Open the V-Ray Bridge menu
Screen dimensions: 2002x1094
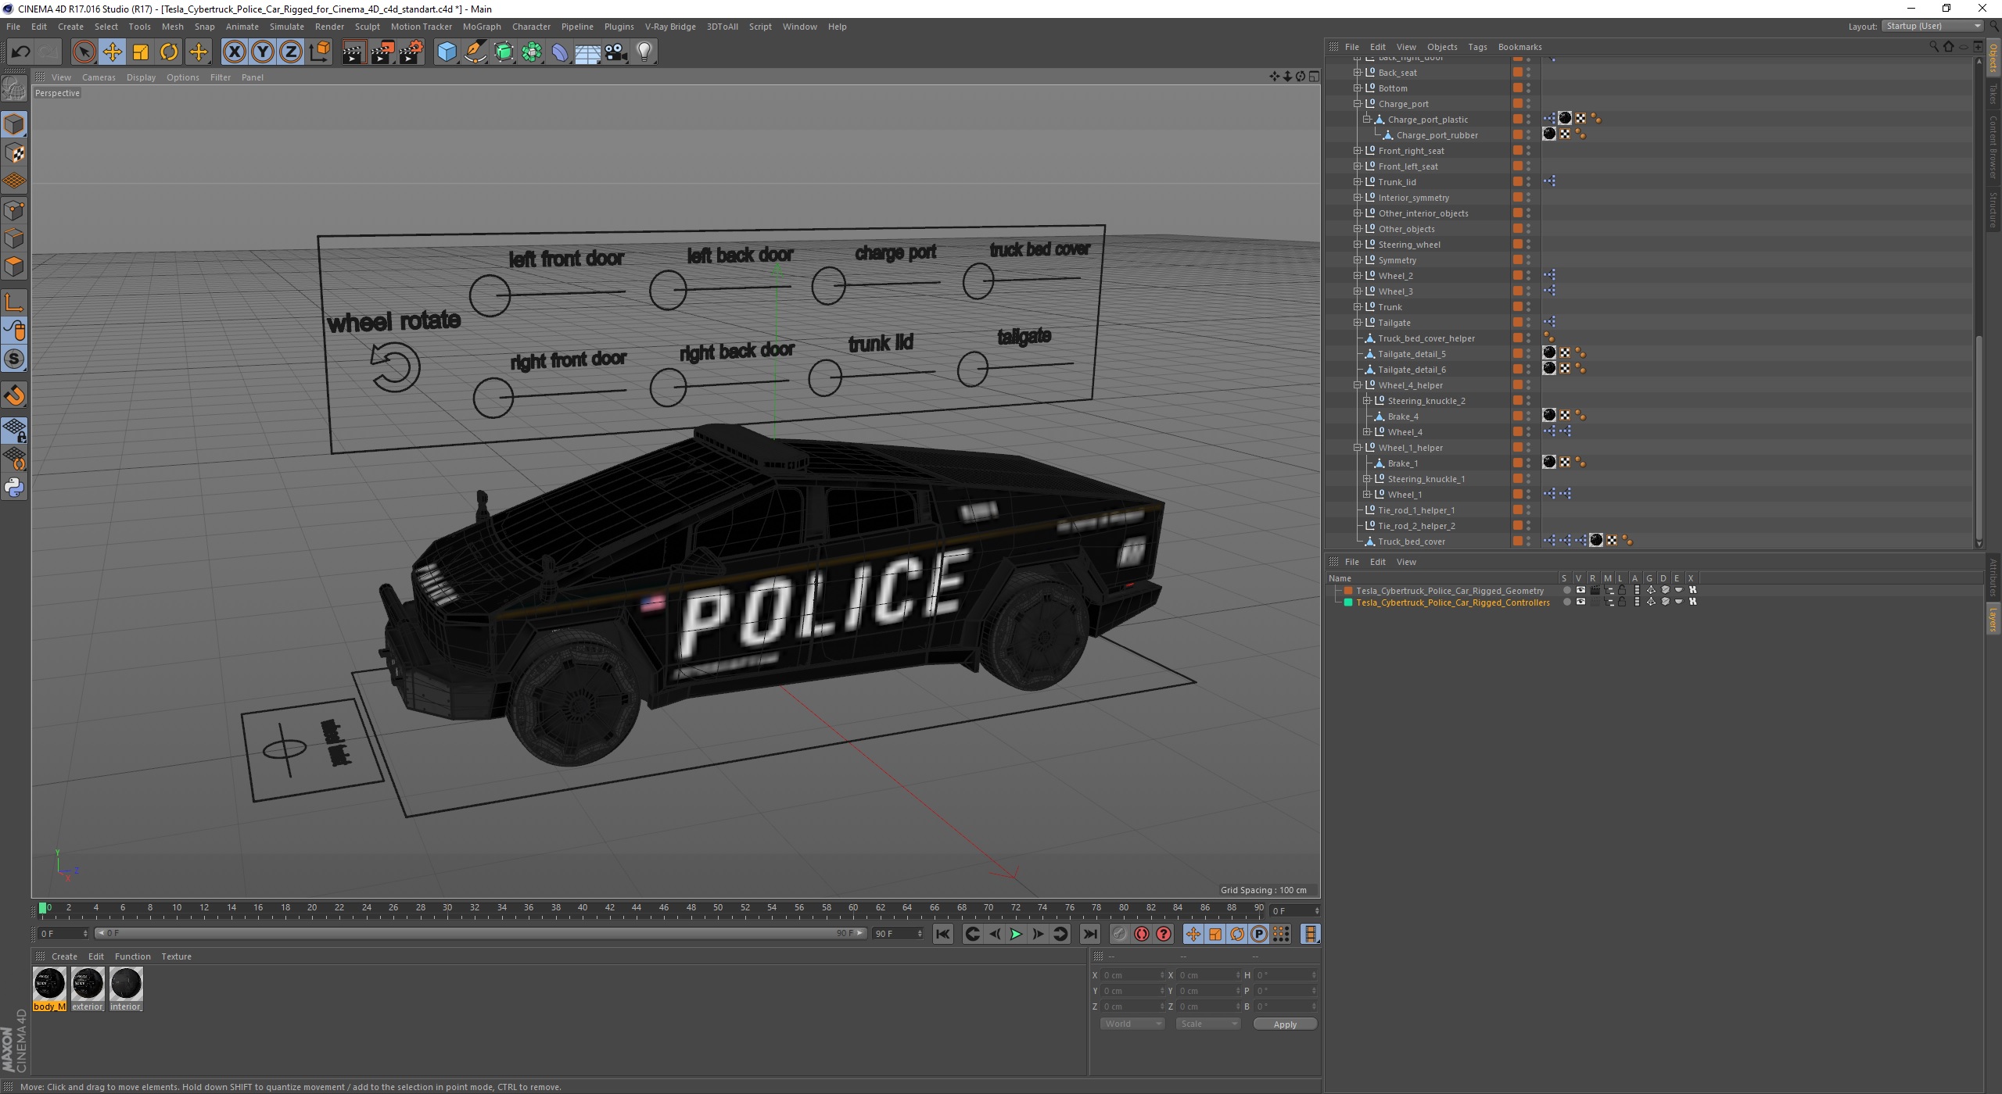[x=670, y=27]
